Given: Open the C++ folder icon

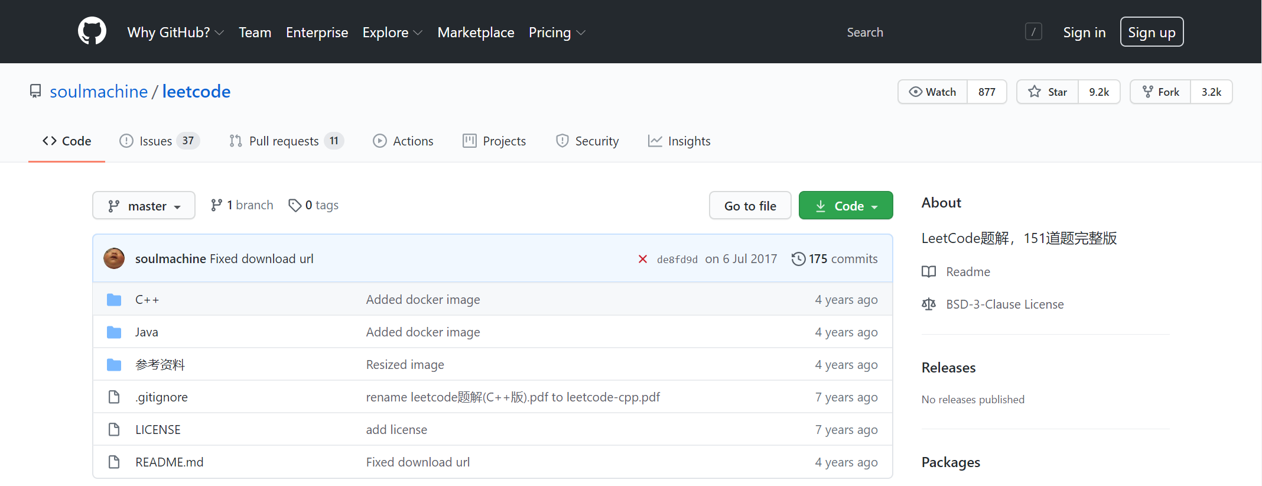Looking at the screenshot, I should (x=114, y=300).
